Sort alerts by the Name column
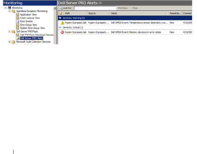This screenshot has height=154, width=197. [x=139, y=13]
